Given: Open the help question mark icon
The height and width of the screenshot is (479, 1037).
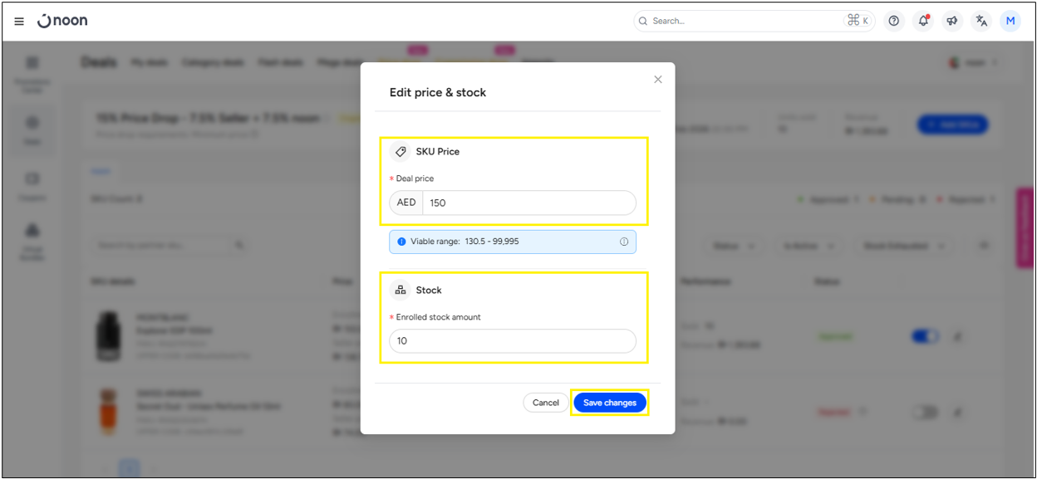Looking at the screenshot, I should [x=894, y=22].
